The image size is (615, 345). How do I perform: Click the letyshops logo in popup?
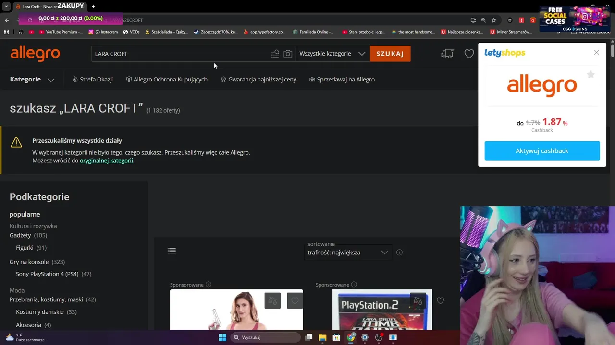[504, 53]
